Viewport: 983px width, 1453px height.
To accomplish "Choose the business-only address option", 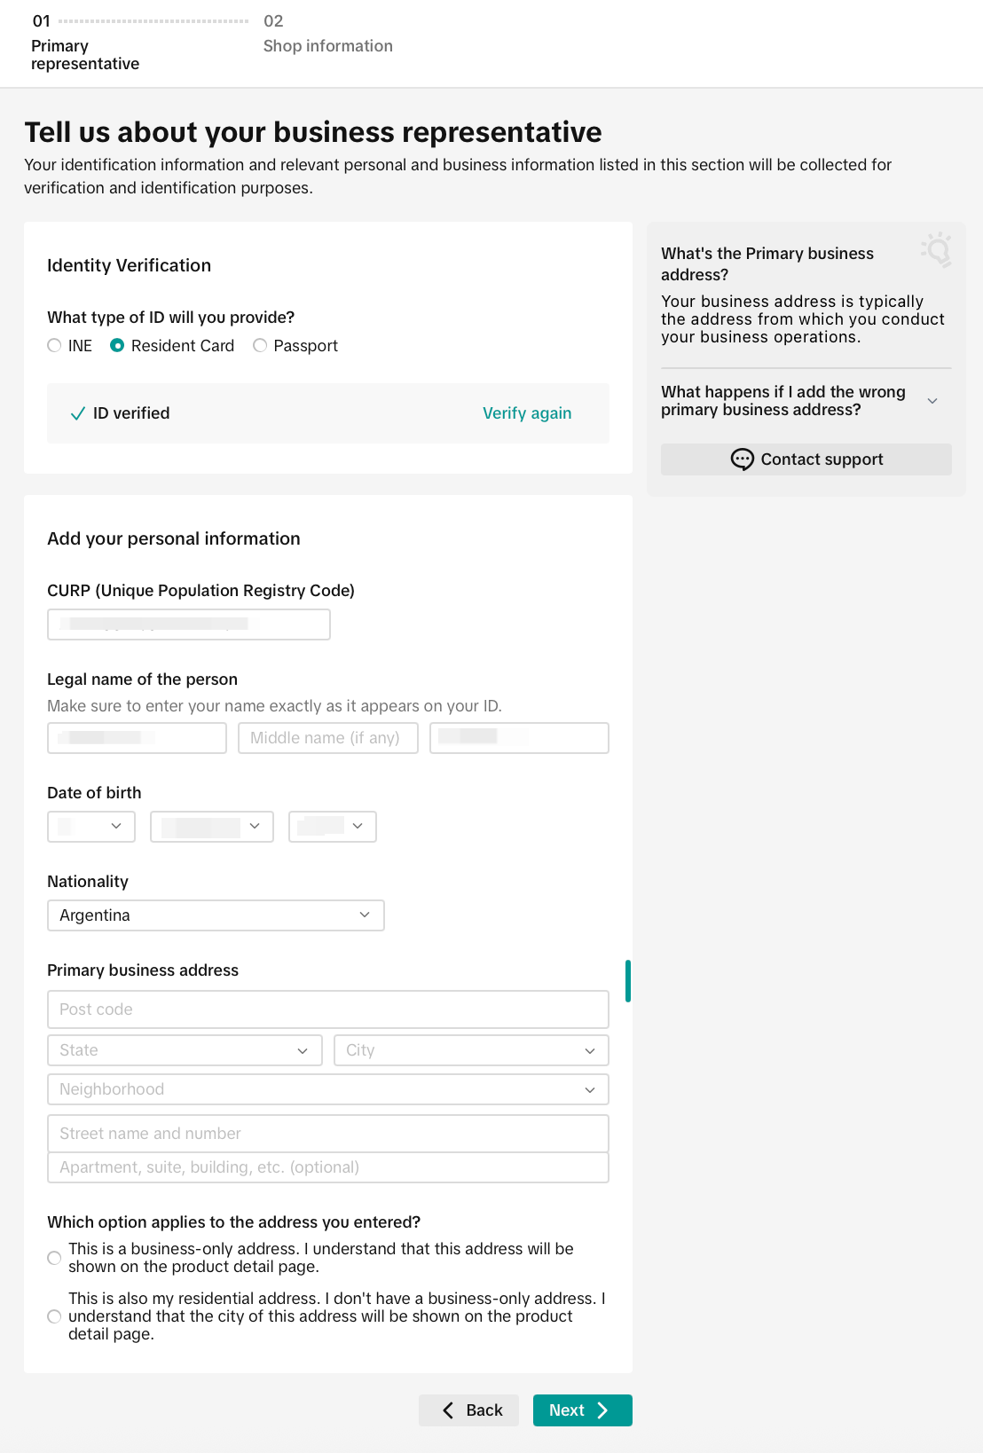I will 54,1258.
